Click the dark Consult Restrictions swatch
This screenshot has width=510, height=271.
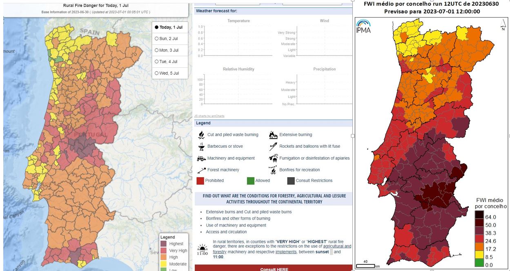pyautogui.click(x=291, y=181)
